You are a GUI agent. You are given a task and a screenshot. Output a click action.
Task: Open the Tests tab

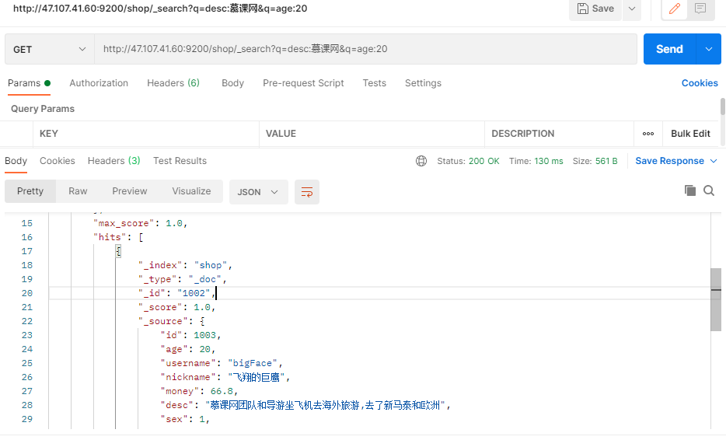tap(374, 83)
